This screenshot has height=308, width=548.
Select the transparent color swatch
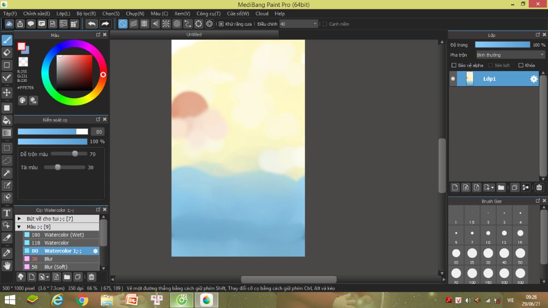coord(23,62)
